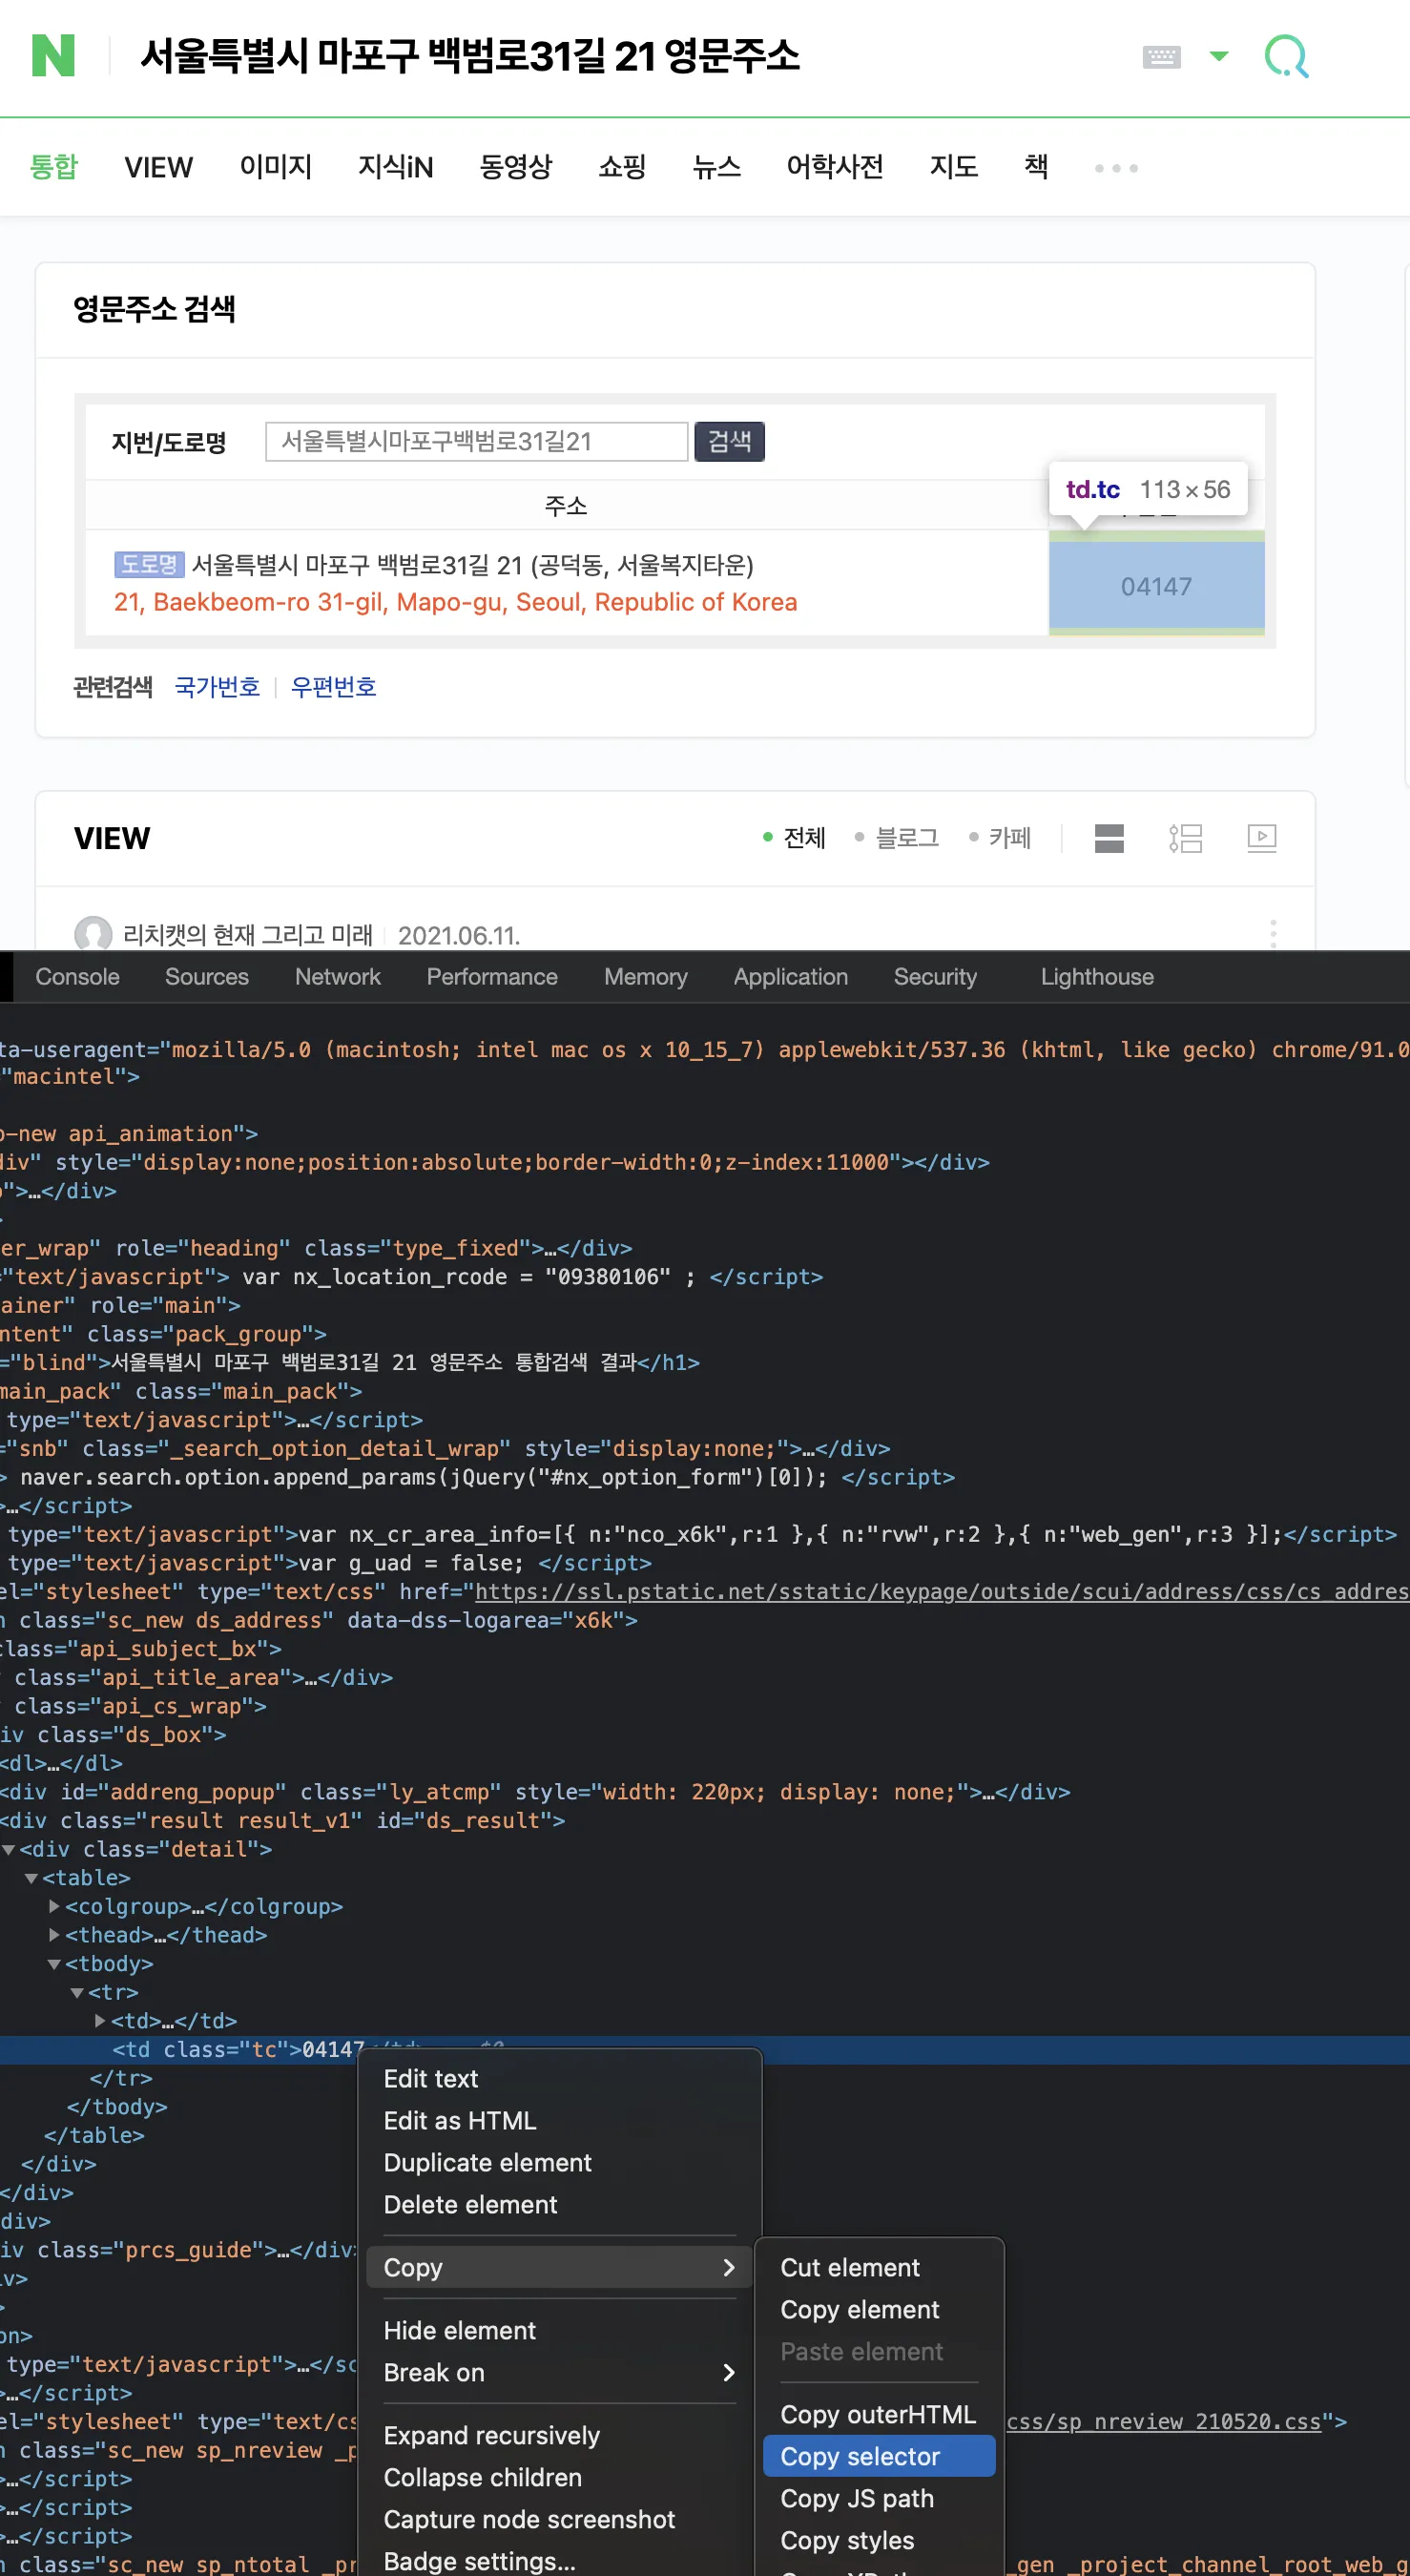Open the 우편번호 related search link

(x=333, y=687)
